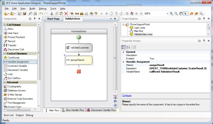
Task: Zoom in with the magnifier plus icon
Action: (x=171, y=13)
